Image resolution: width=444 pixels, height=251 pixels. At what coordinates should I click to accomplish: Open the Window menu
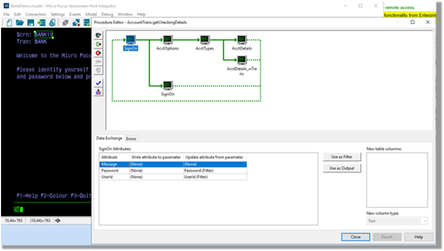pyautogui.click(x=125, y=14)
